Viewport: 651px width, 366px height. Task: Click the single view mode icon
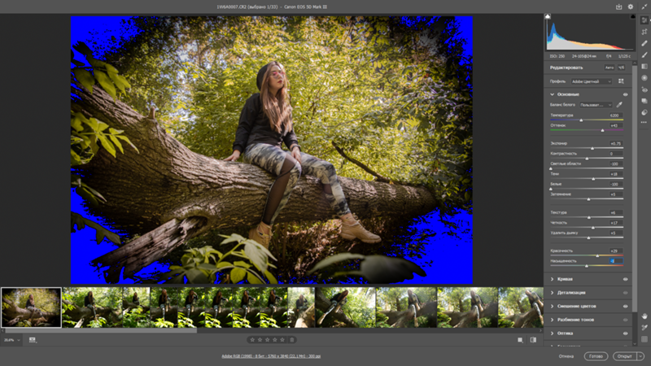pyautogui.click(x=520, y=340)
